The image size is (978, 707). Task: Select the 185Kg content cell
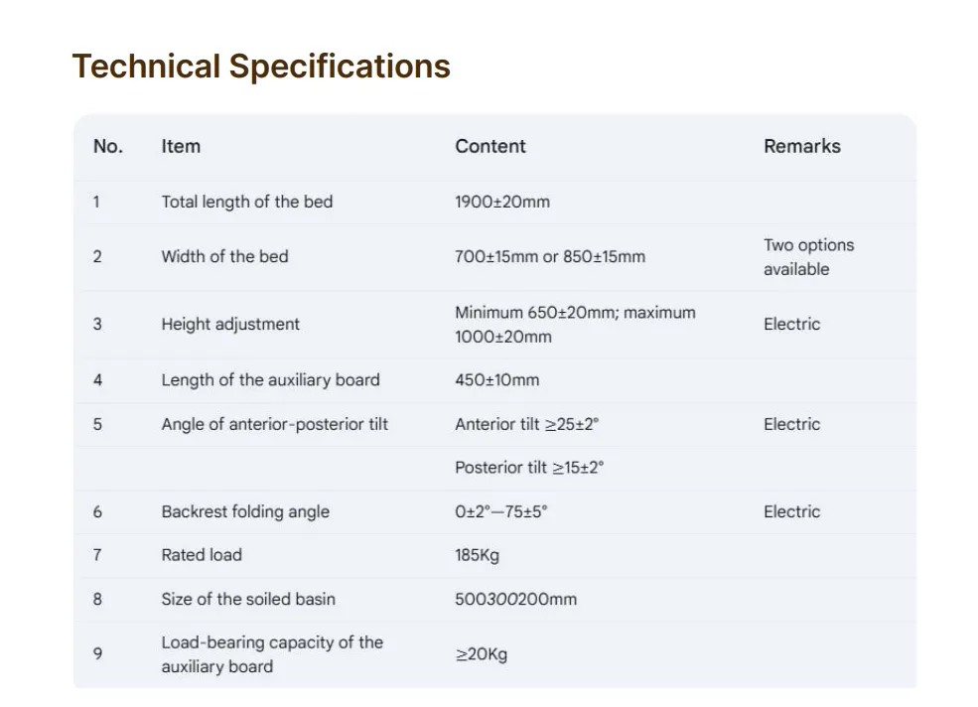[x=477, y=555]
